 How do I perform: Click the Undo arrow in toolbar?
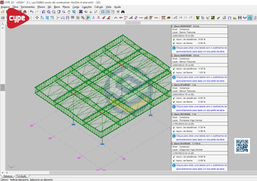click(32, 12)
